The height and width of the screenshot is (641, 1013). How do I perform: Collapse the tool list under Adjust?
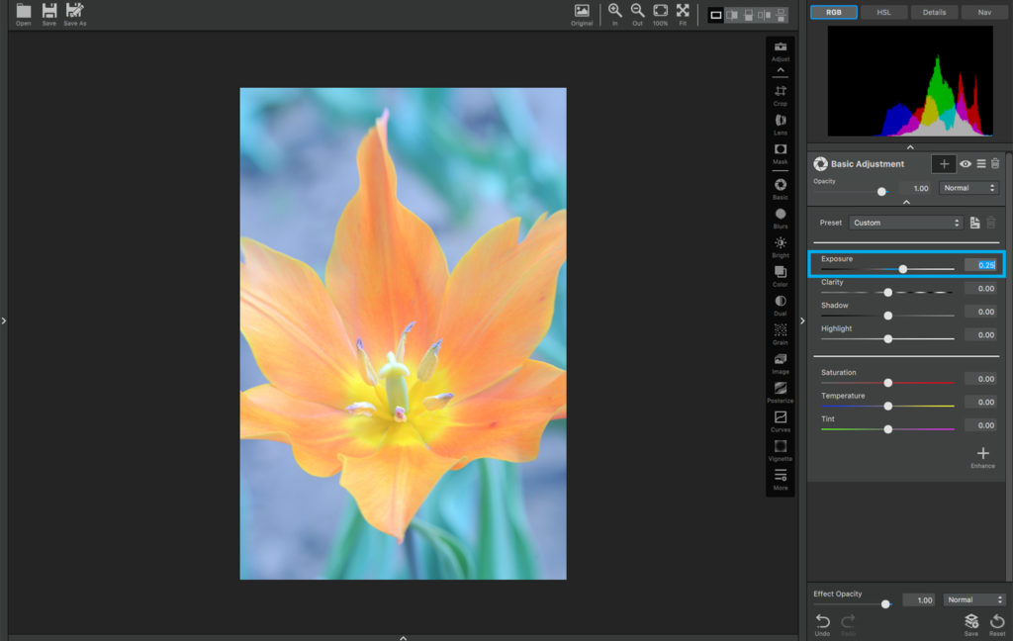coord(781,70)
